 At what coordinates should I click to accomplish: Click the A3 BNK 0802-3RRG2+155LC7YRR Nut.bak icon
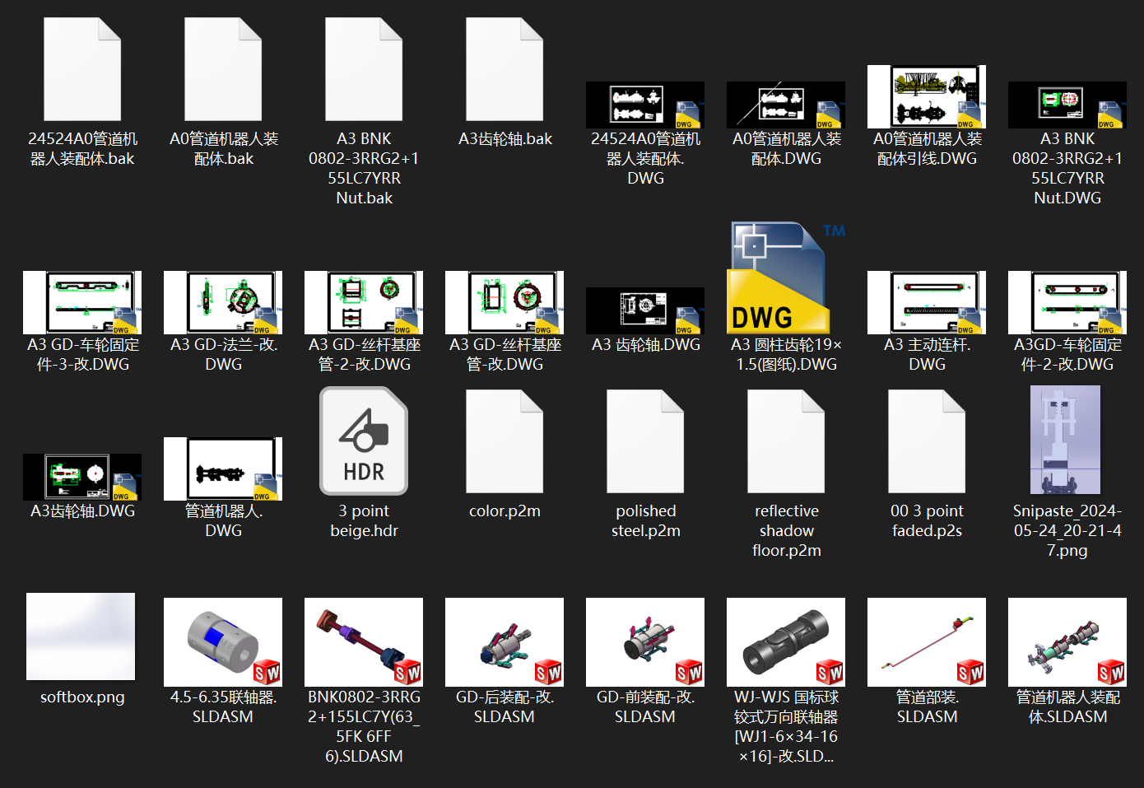[x=364, y=69]
